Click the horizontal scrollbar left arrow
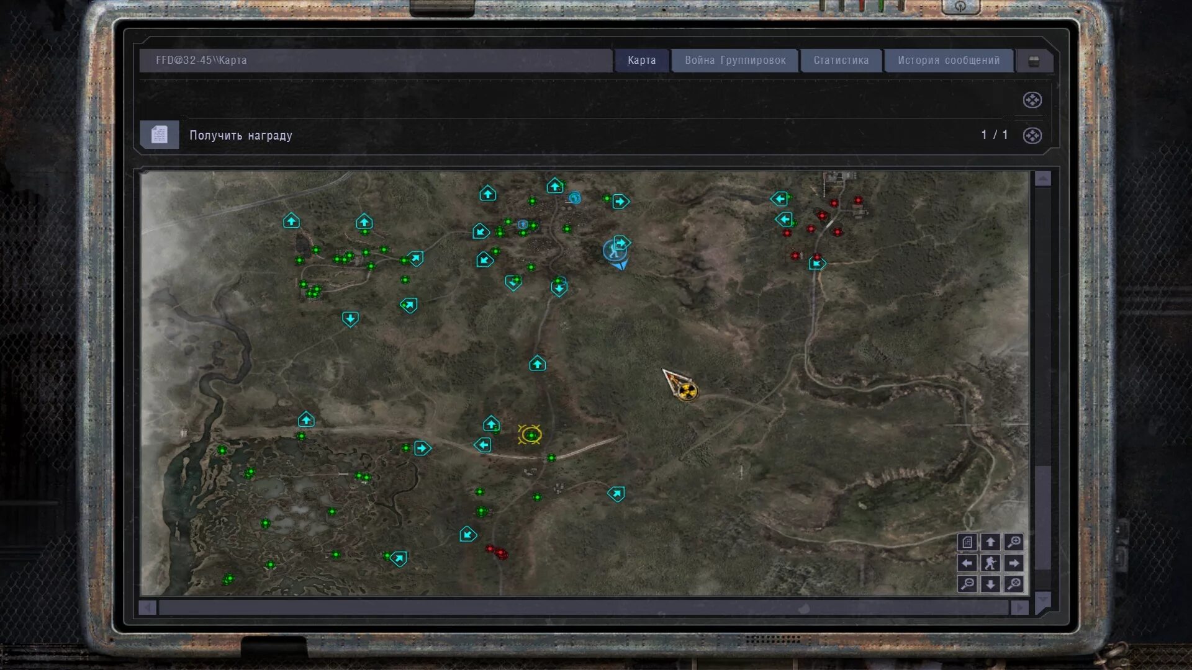1192x670 pixels. click(147, 608)
